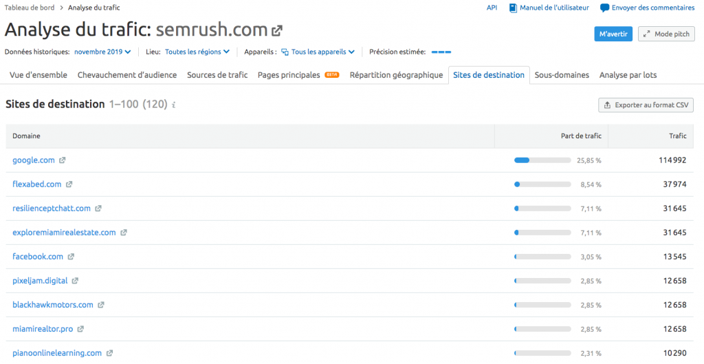The width and height of the screenshot is (704, 364).
Task: Open pianoonlinelearning.com domain link
Action: 57,353
